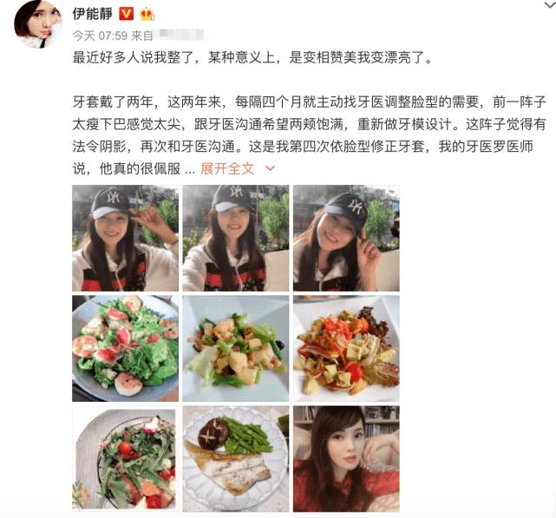Click the 今天 07:59 timestamp
This screenshot has height=518, width=556.
[100, 36]
